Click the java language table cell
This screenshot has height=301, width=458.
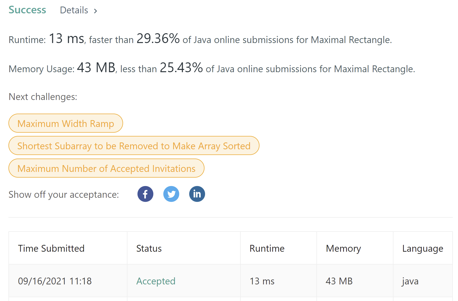pos(410,281)
